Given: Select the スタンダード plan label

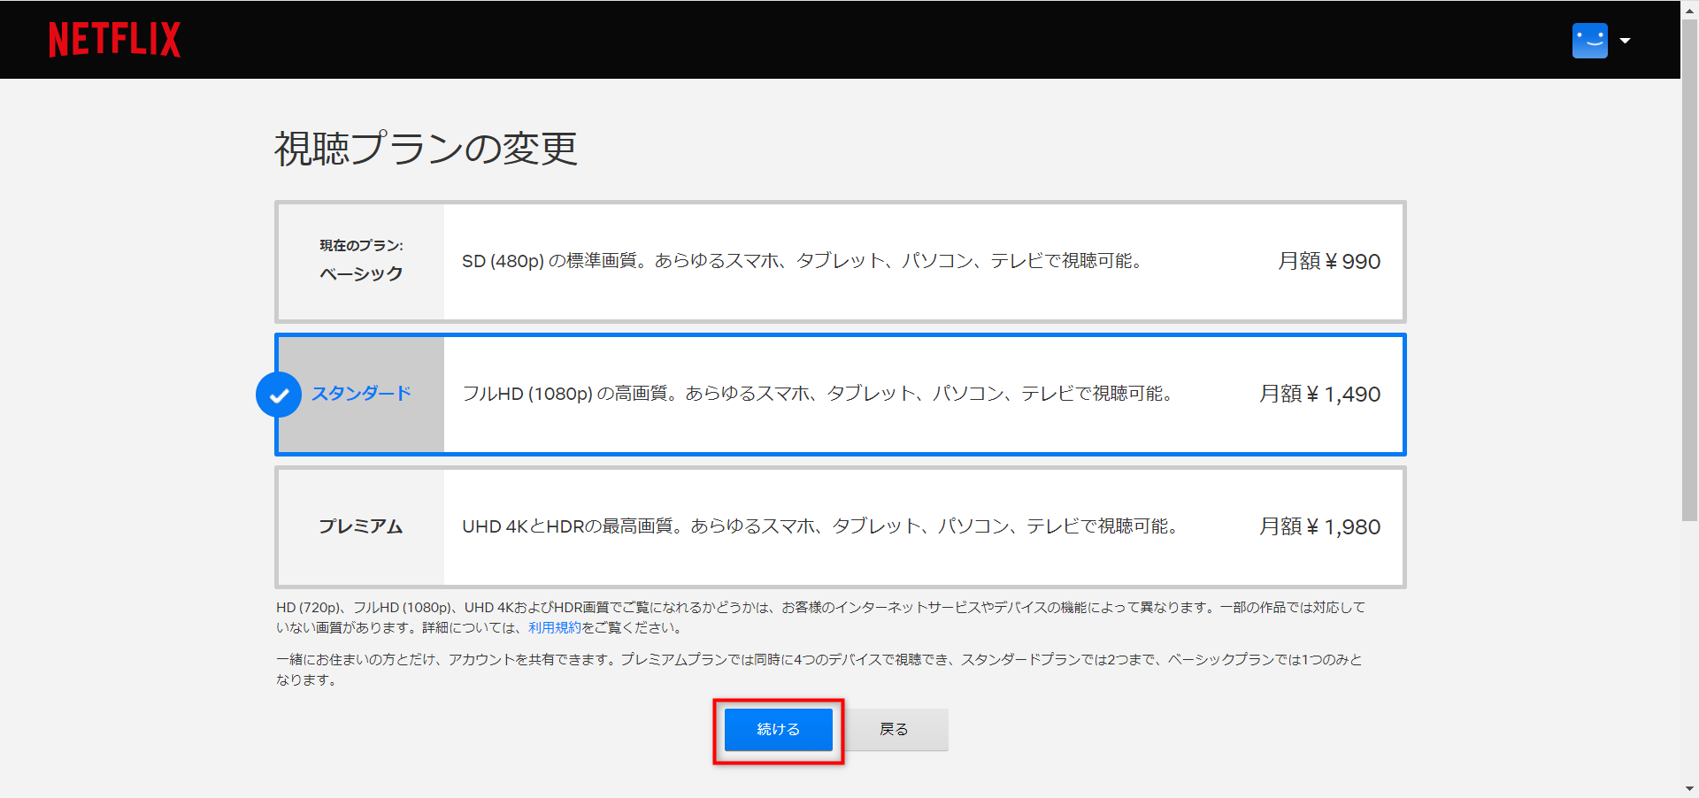Looking at the screenshot, I should tap(361, 394).
